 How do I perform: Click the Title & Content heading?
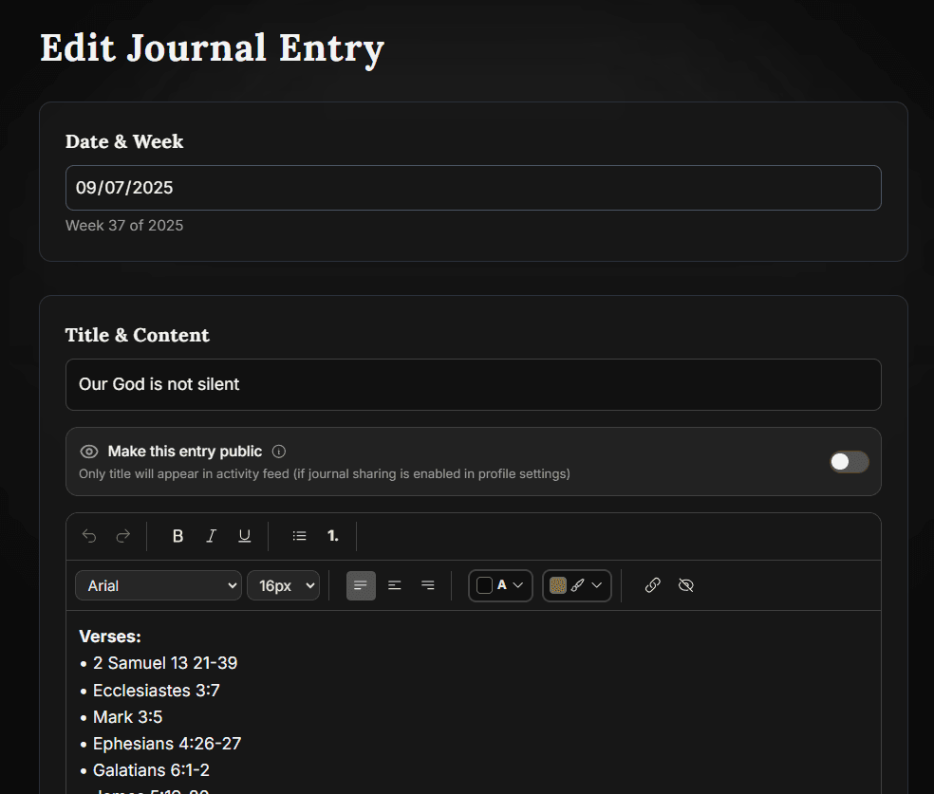click(138, 335)
